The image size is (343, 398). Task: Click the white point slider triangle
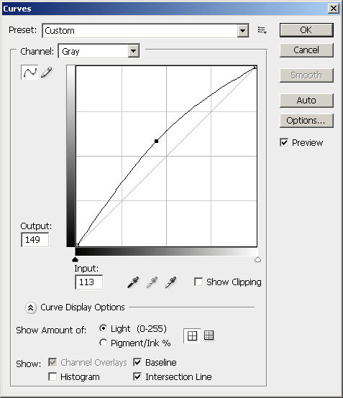click(x=257, y=259)
